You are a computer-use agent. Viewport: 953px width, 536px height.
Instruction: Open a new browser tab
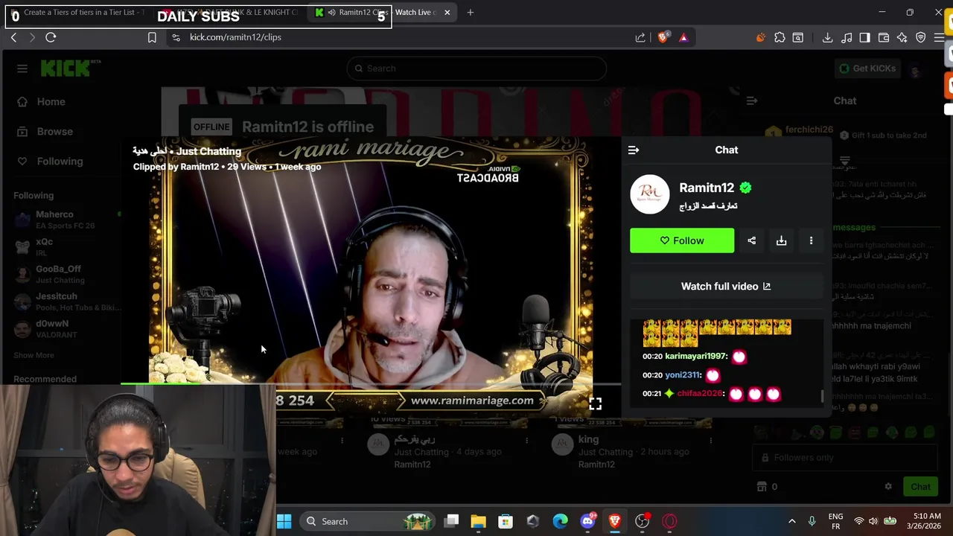point(470,12)
